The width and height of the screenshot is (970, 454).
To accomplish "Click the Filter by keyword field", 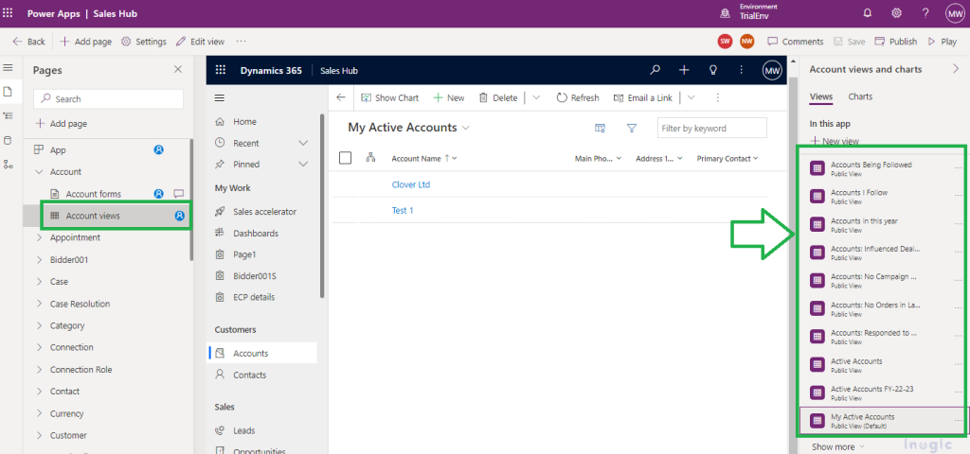I will pyautogui.click(x=712, y=128).
